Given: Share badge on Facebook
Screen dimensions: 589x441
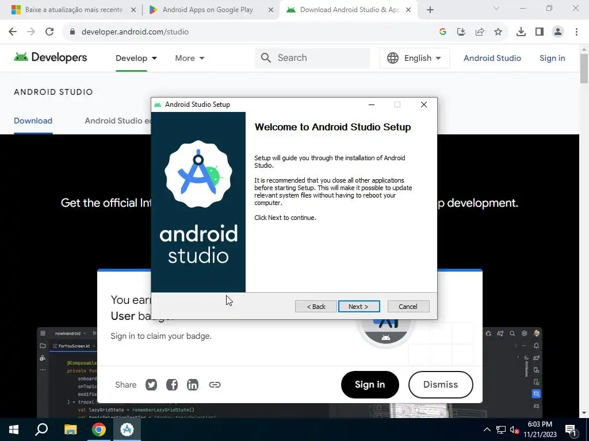Looking at the screenshot, I should tap(171, 385).
